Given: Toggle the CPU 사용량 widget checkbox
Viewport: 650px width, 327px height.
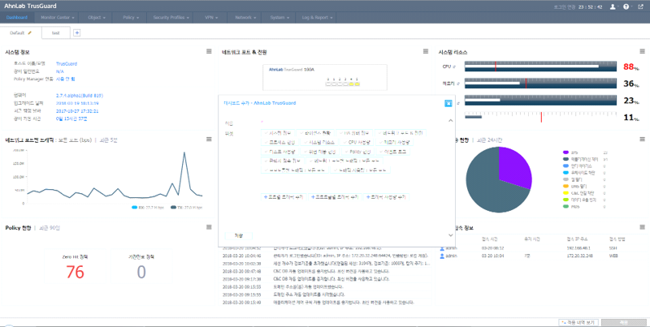Looking at the screenshot, I should coord(344,142).
